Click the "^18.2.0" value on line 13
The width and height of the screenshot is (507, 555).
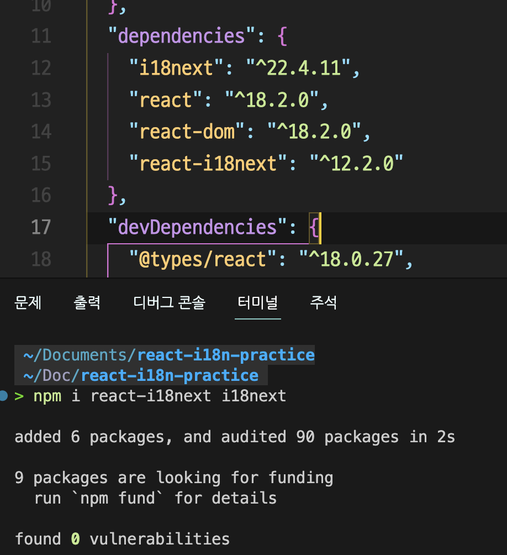pyautogui.click(x=272, y=100)
